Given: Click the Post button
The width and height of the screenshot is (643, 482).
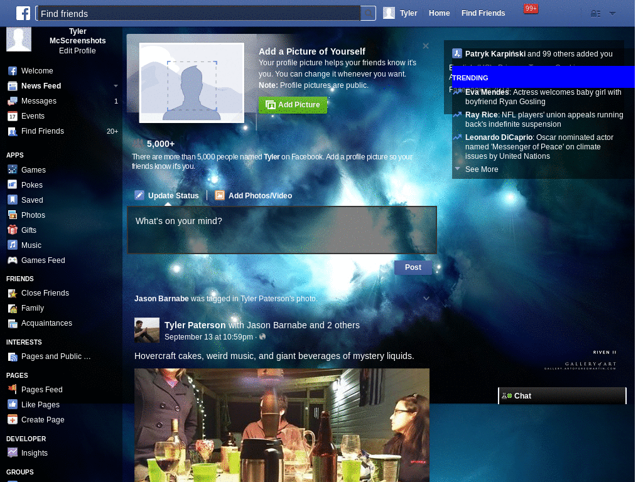Looking at the screenshot, I should (413, 267).
